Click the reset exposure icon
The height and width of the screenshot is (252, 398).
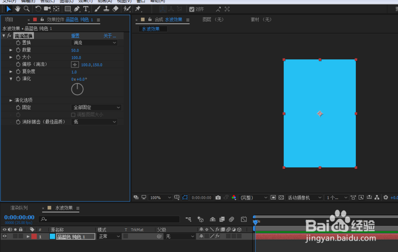[x=386, y=198]
